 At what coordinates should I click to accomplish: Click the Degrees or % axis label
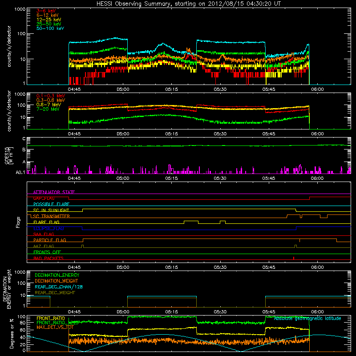pos(12,333)
